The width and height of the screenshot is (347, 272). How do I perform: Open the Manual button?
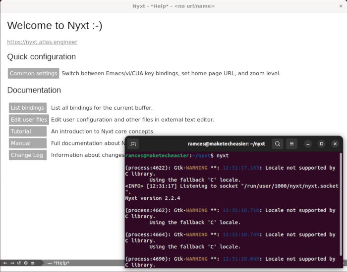point(28,143)
